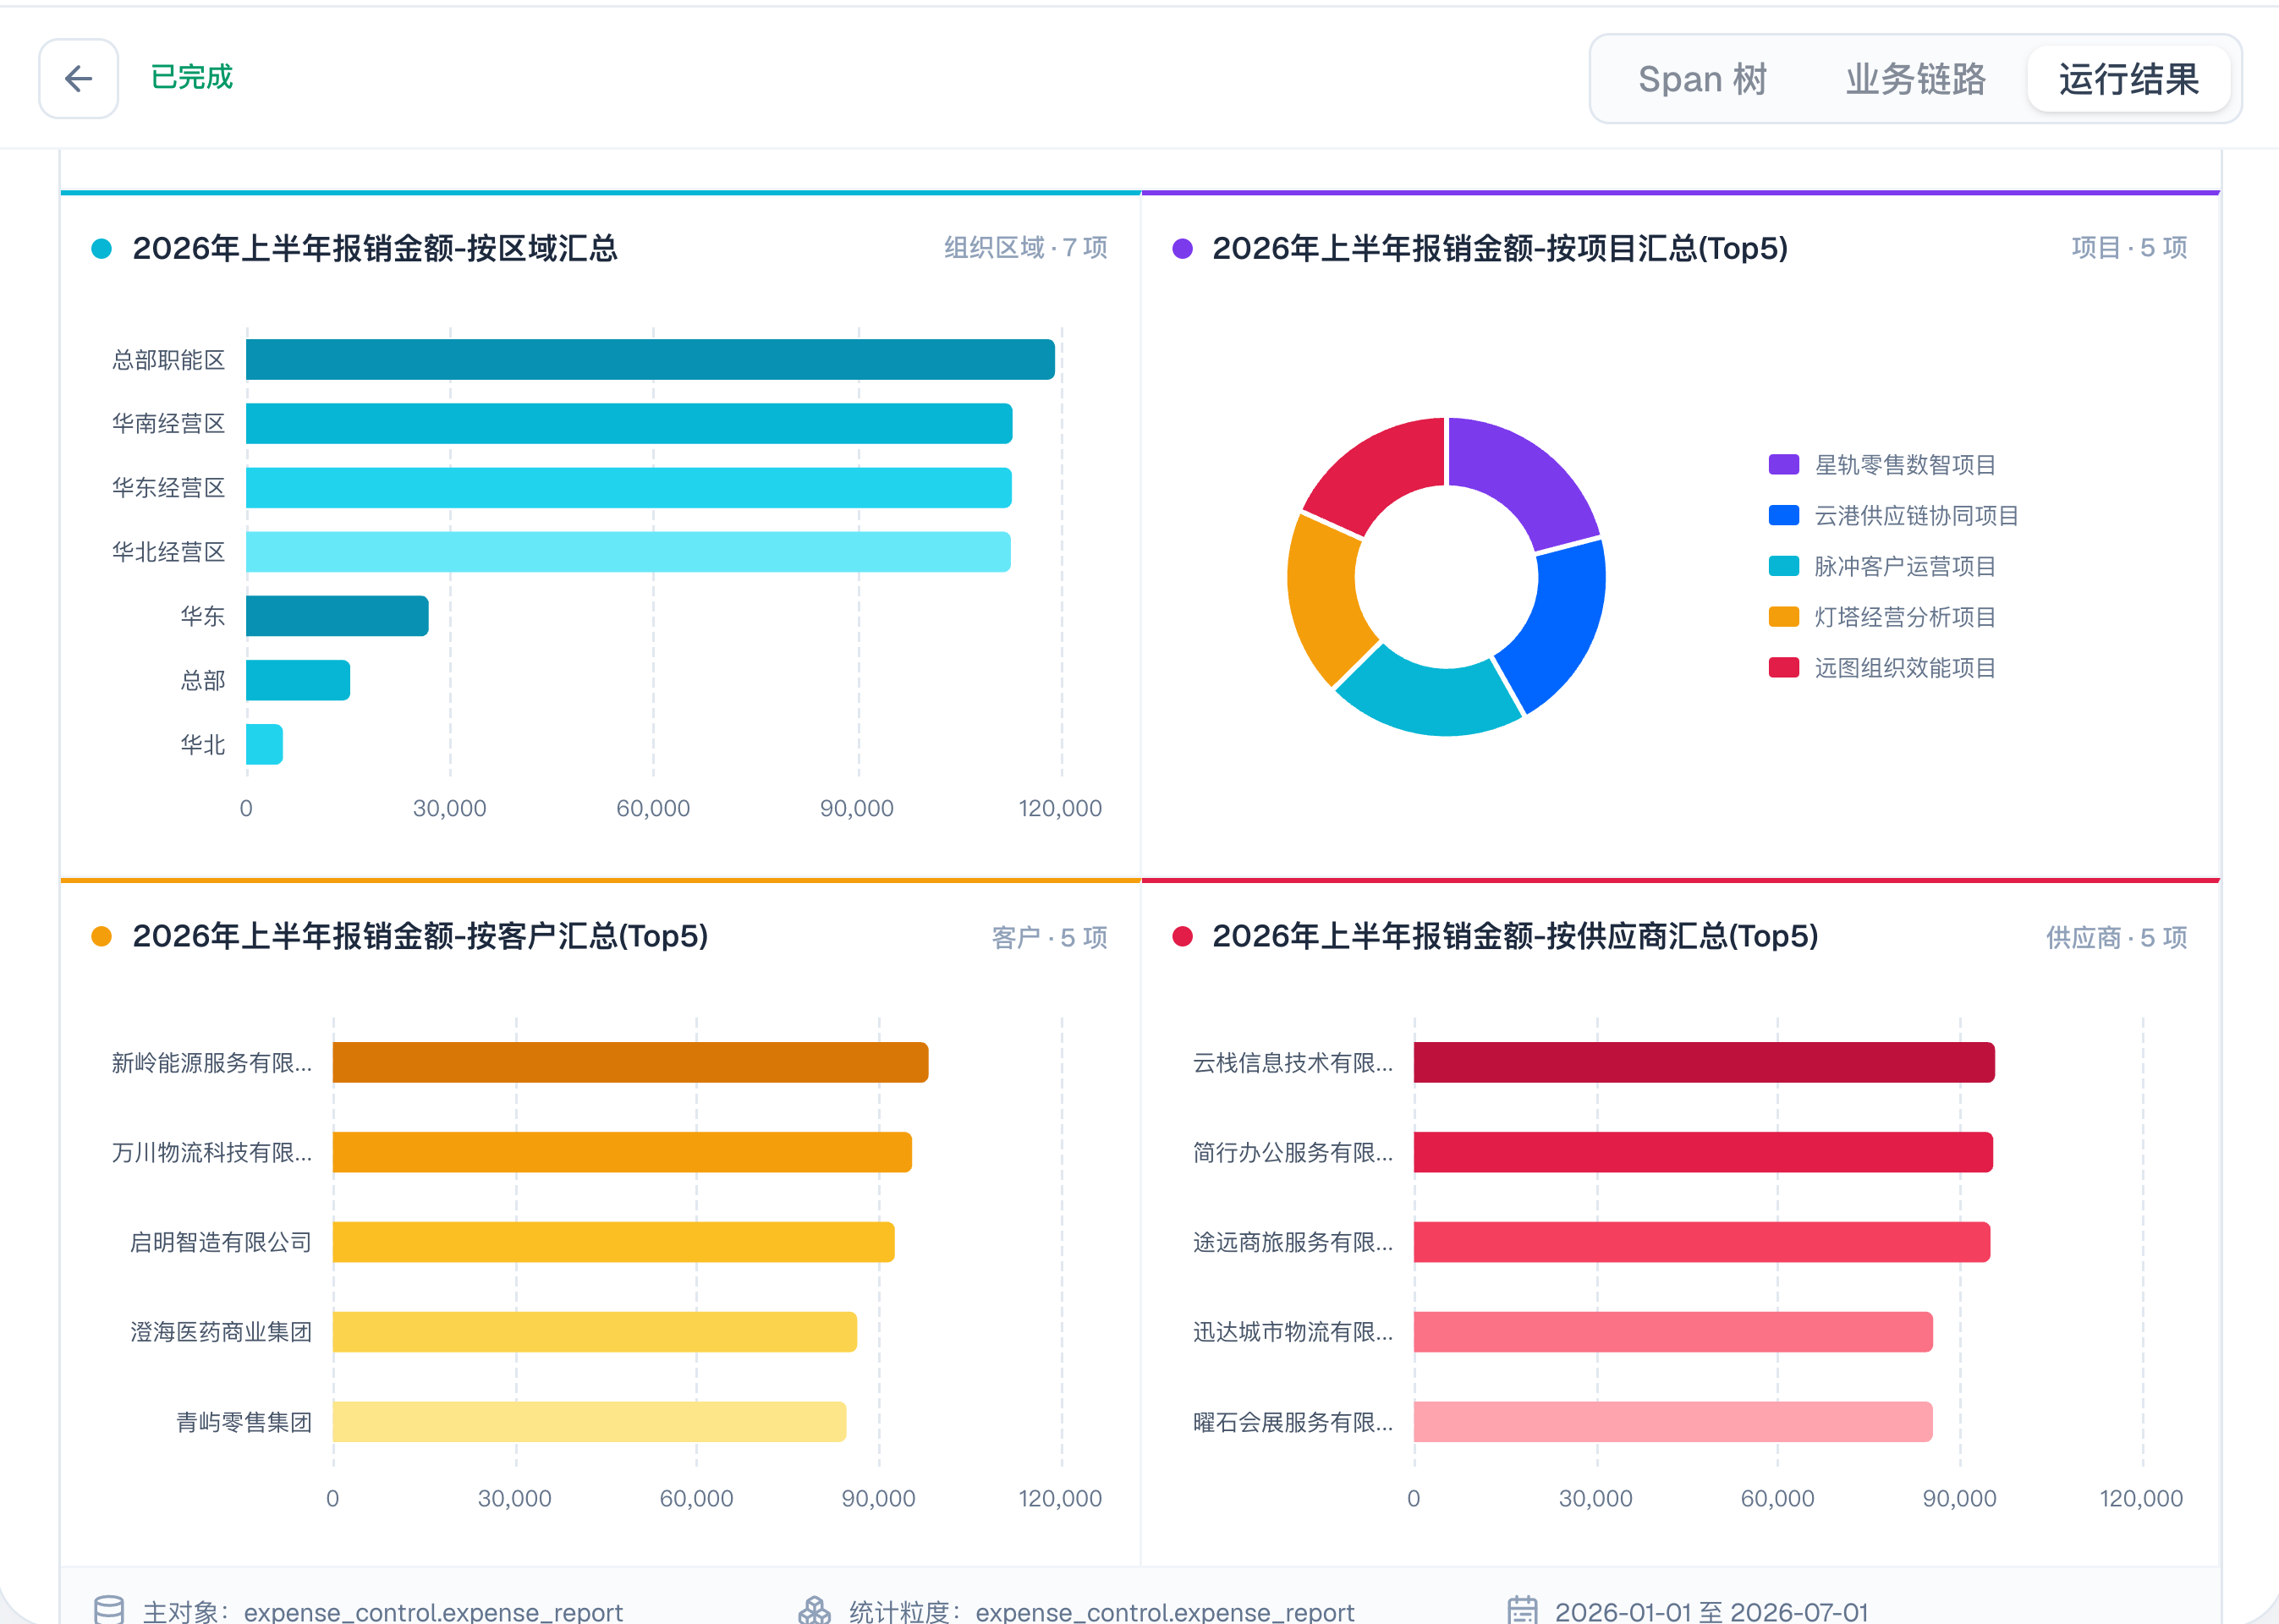The width and height of the screenshot is (2279, 1624).
Task: Toggle 脉冲客户运营项目 legend item
Action: click(x=1882, y=567)
